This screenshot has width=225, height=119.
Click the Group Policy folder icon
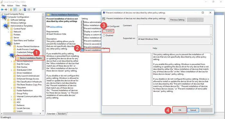point(14,93)
